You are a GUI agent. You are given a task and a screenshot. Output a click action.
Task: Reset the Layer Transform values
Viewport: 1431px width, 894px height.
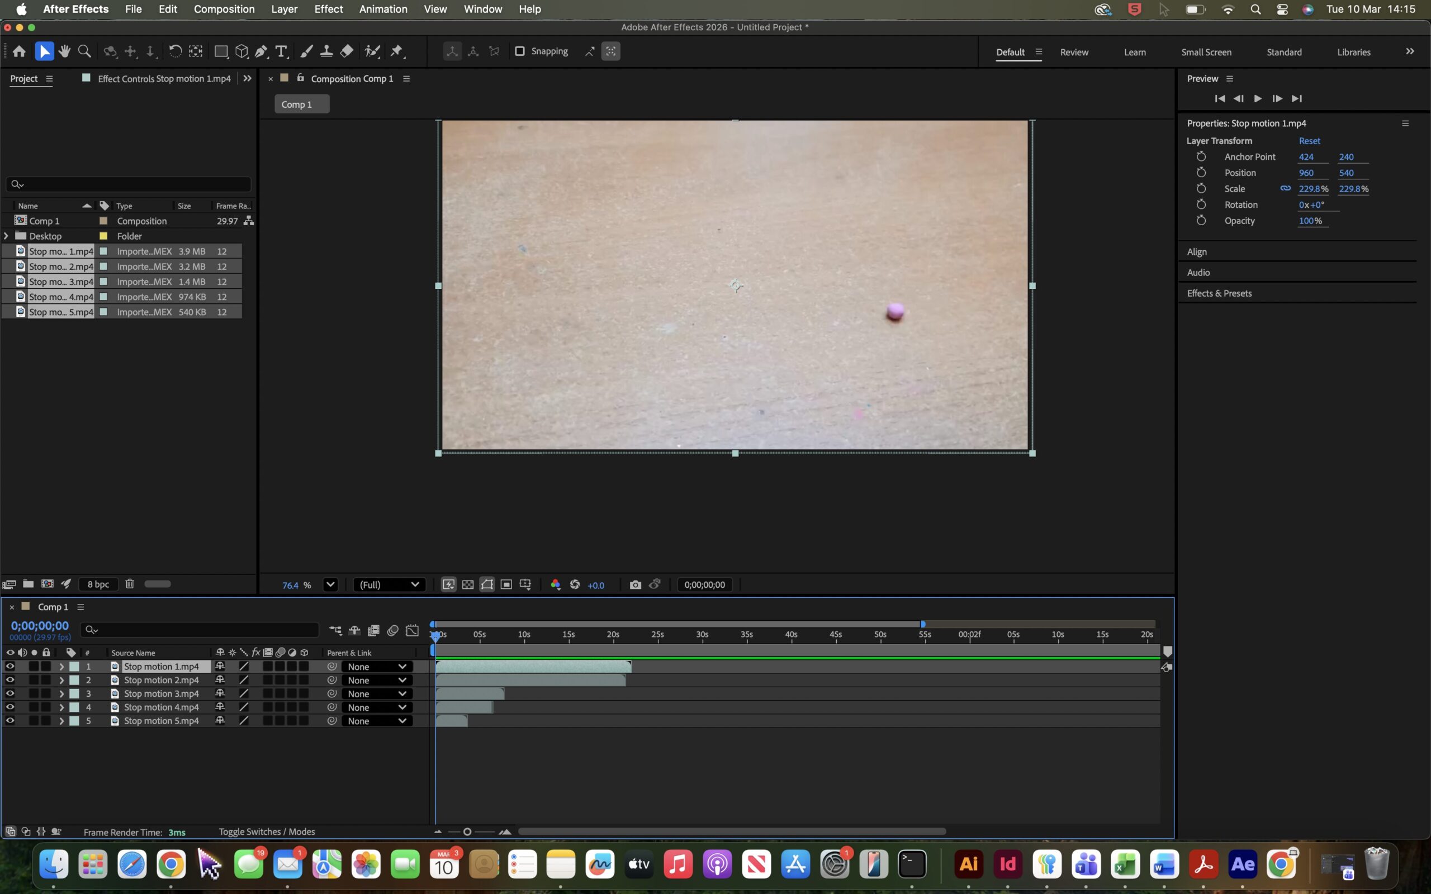pos(1309,141)
